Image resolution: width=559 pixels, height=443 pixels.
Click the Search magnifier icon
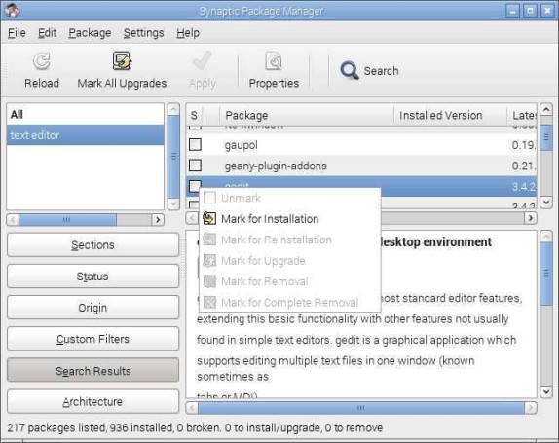(x=349, y=70)
